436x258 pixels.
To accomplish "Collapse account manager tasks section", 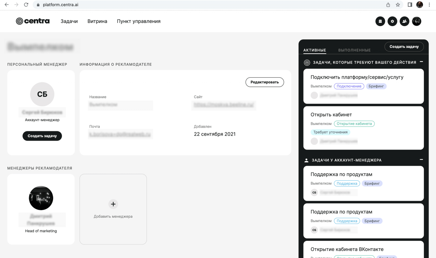I will [x=421, y=160].
